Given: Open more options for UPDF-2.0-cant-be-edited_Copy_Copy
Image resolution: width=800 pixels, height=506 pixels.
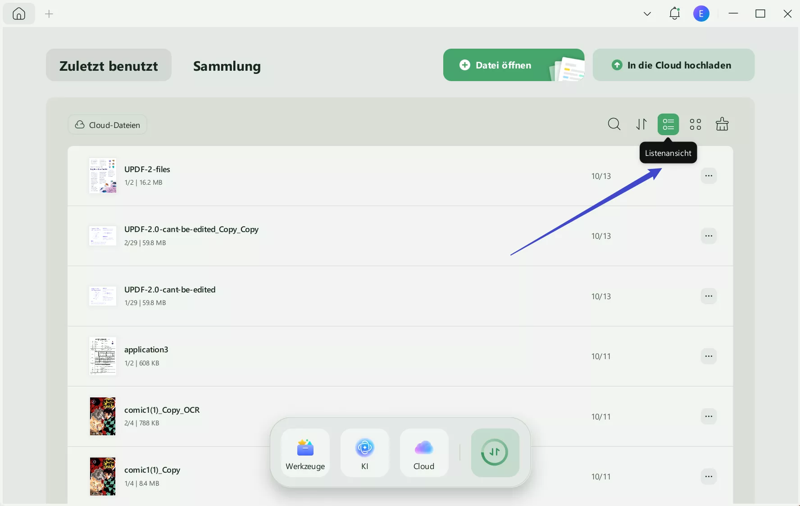Looking at the screenshot, I should click(709, 236).
